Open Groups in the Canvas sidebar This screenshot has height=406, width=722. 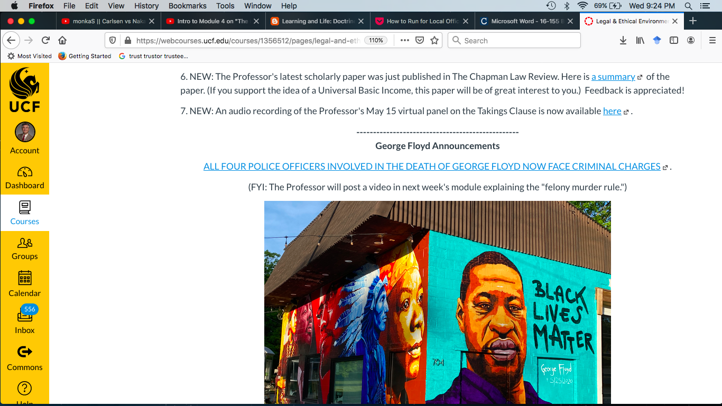pyautogui.click(x=24, y=243)
